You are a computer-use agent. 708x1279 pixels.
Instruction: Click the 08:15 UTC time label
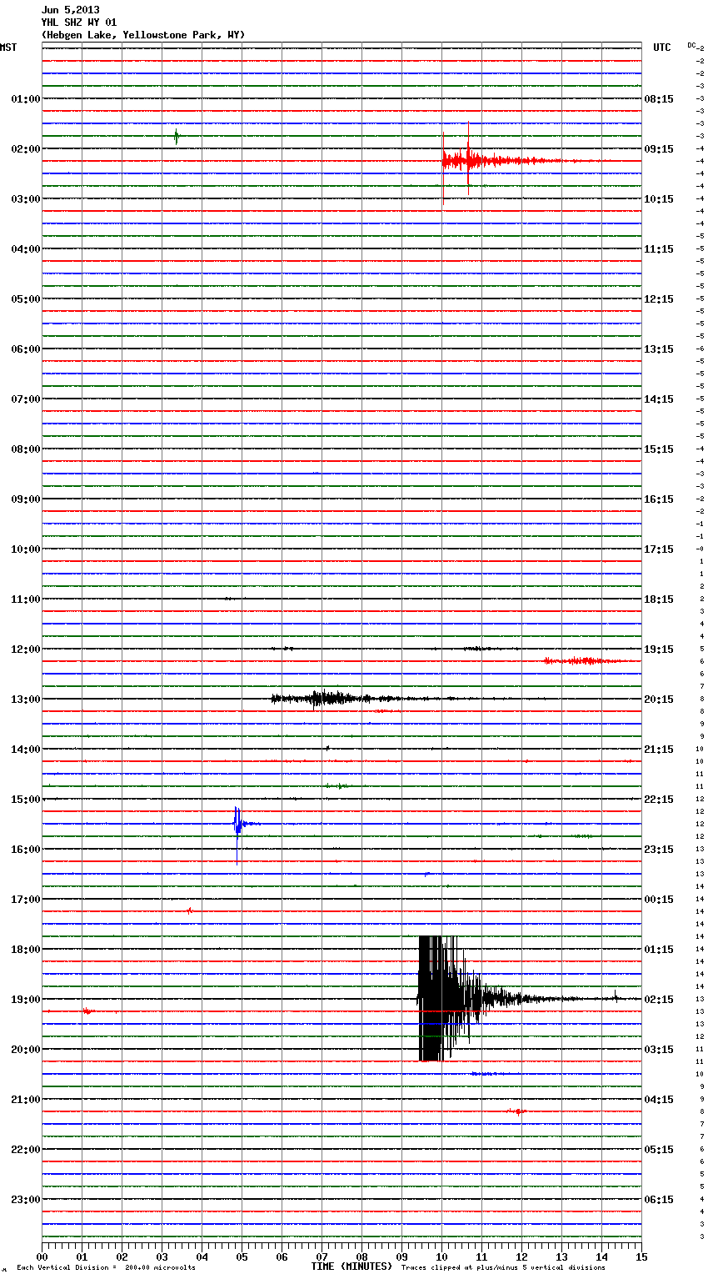point(659,99)
